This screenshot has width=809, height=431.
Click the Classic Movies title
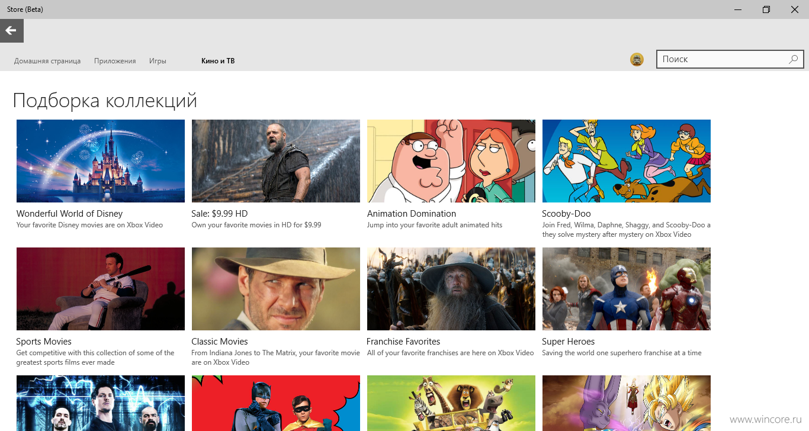pos(220,342)
